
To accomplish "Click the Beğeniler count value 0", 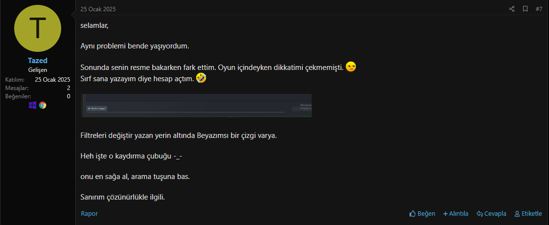I will click(x=69, y=96).
